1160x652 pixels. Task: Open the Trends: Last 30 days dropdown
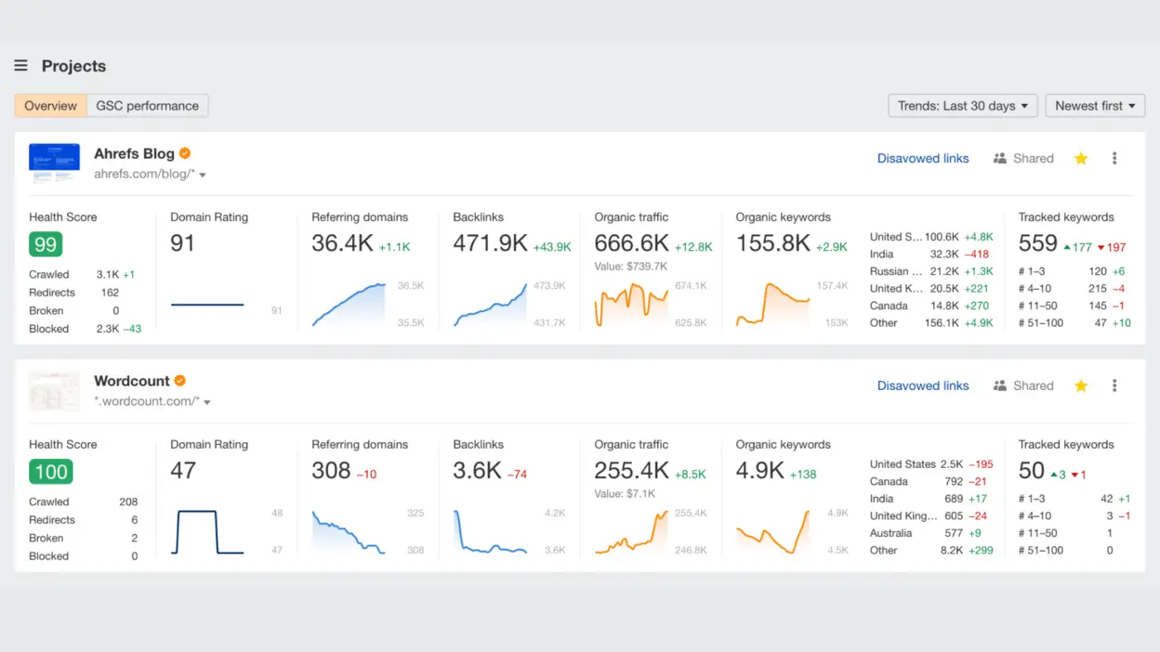pyautogui.click(x=962, y=105)
